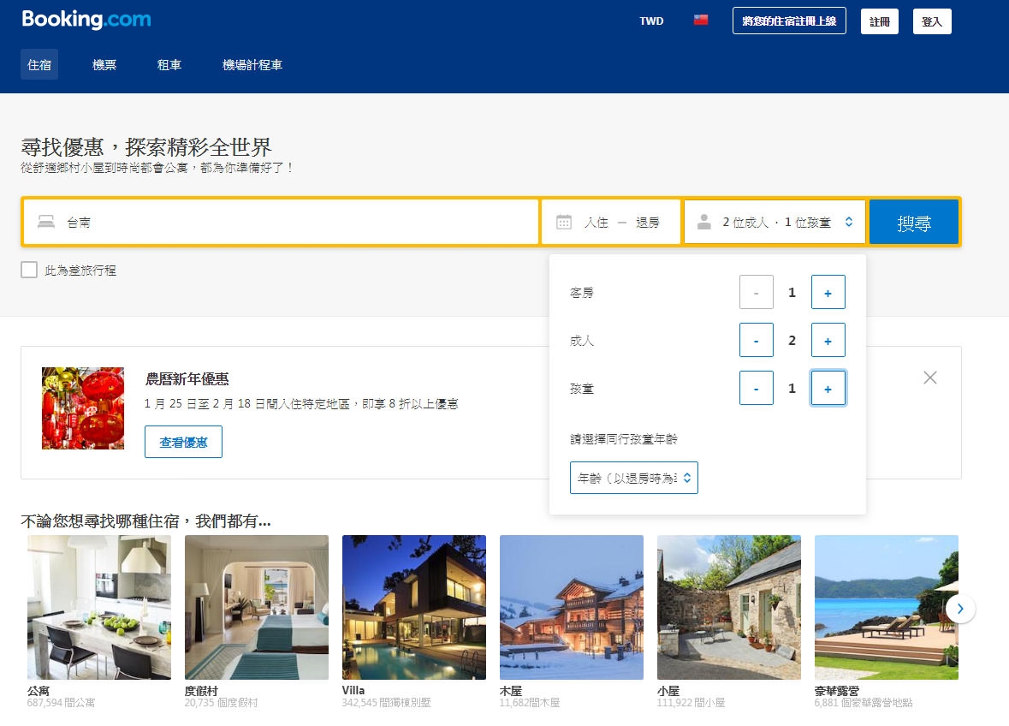
Task: Show next property types with right arrow
Action: (960, 608)
